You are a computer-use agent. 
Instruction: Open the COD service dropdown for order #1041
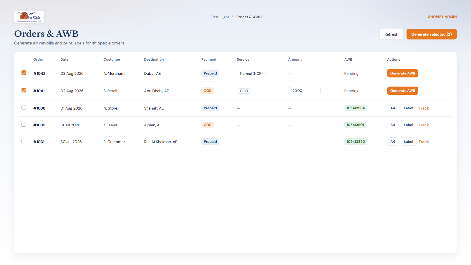click(x=244, y=91)
